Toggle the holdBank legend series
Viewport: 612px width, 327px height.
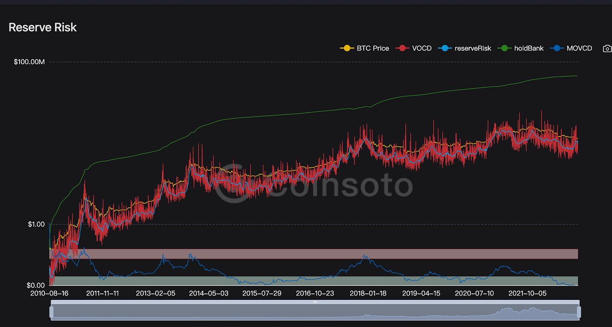[520, 48]
